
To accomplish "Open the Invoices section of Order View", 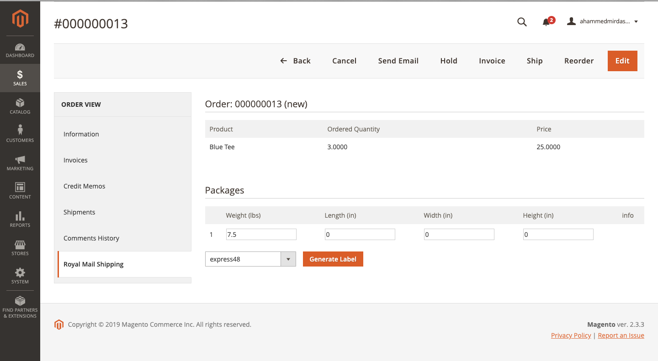I will 75,160.
